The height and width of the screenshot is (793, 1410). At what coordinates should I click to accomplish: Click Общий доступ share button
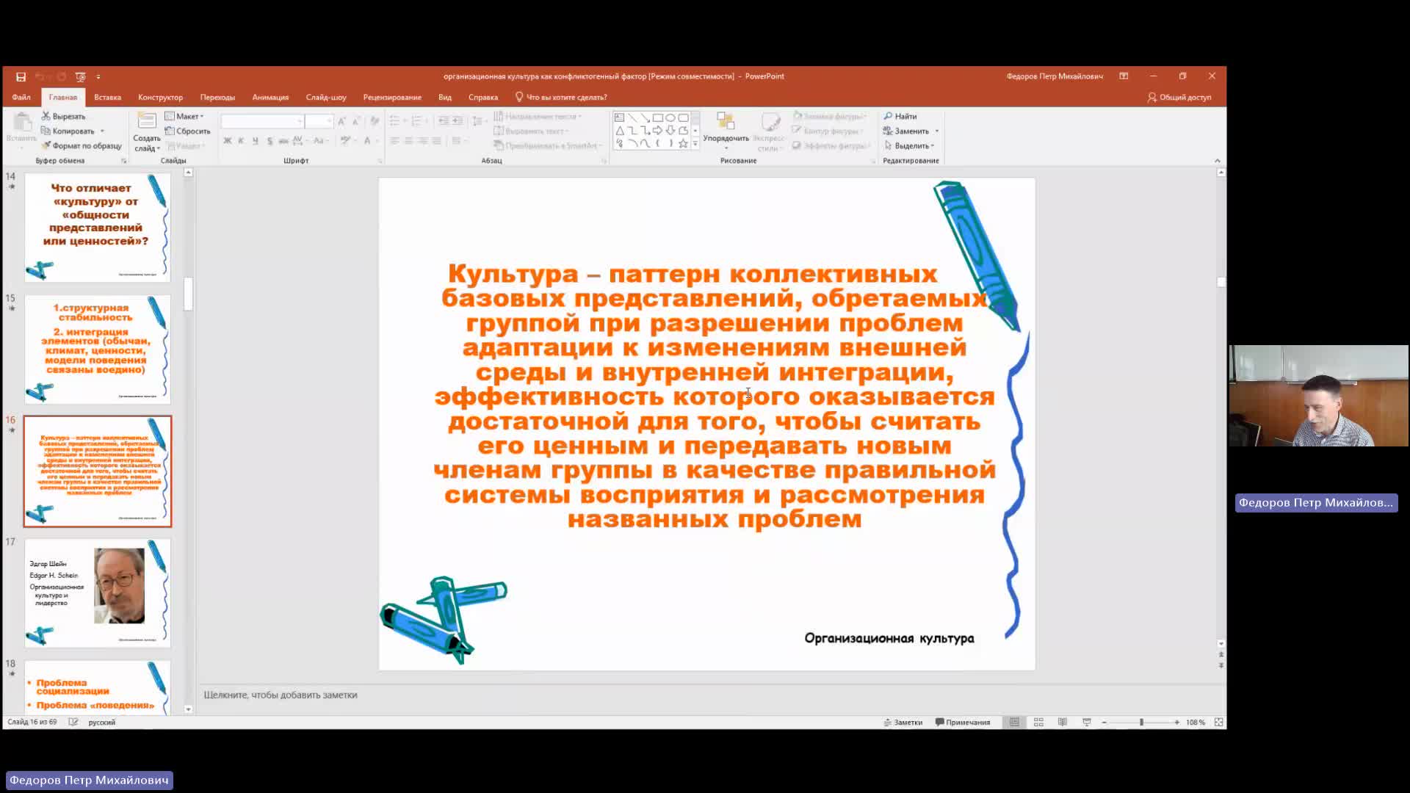1179,97
